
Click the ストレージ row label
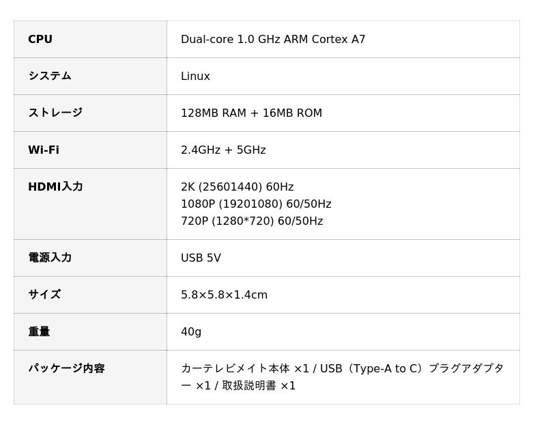pyautogui.click(x=55, y=113)
